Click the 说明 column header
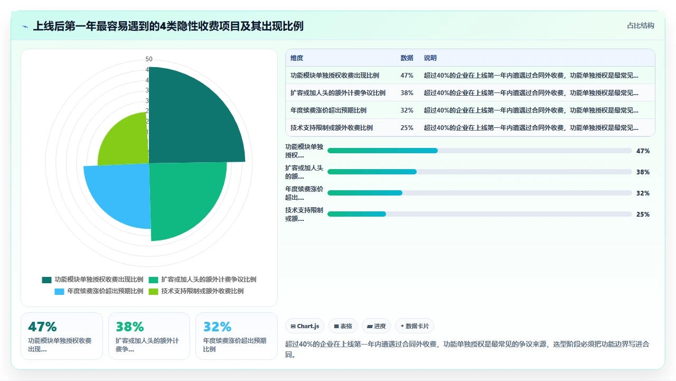The width and height of the screenshot is (676, 381). pos(430,58)
